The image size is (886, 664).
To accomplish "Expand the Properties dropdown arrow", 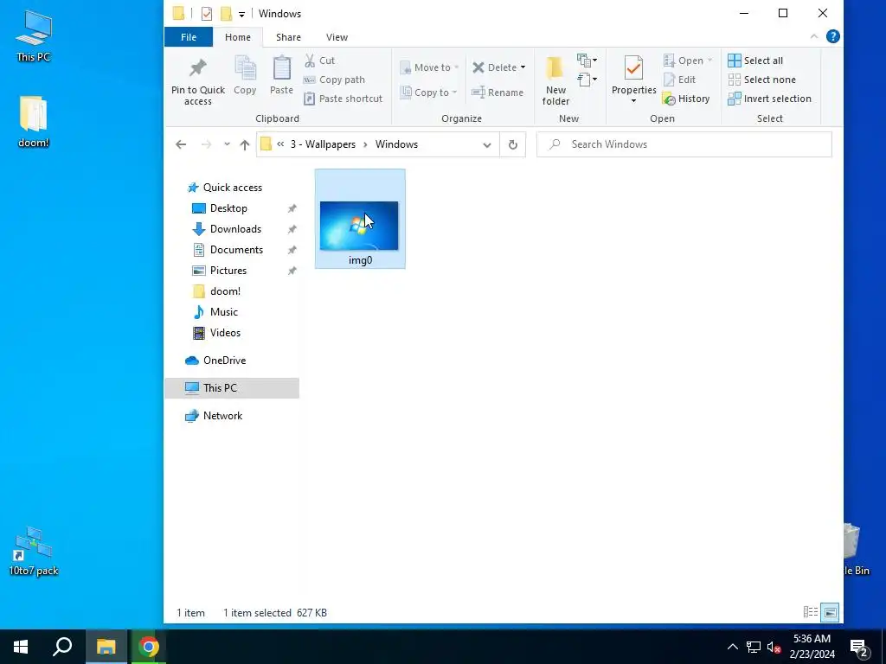I will [633, 101].
